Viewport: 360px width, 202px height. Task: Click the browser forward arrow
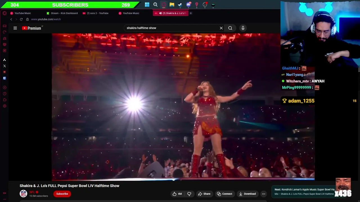click(16, 19)
